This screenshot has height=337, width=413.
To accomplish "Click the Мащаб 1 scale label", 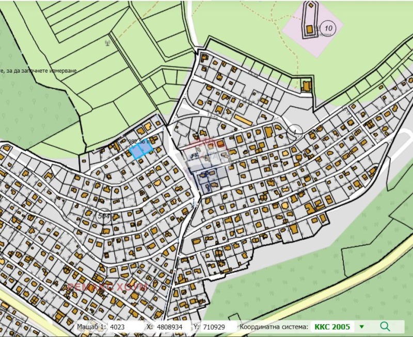I will [92, 327].
